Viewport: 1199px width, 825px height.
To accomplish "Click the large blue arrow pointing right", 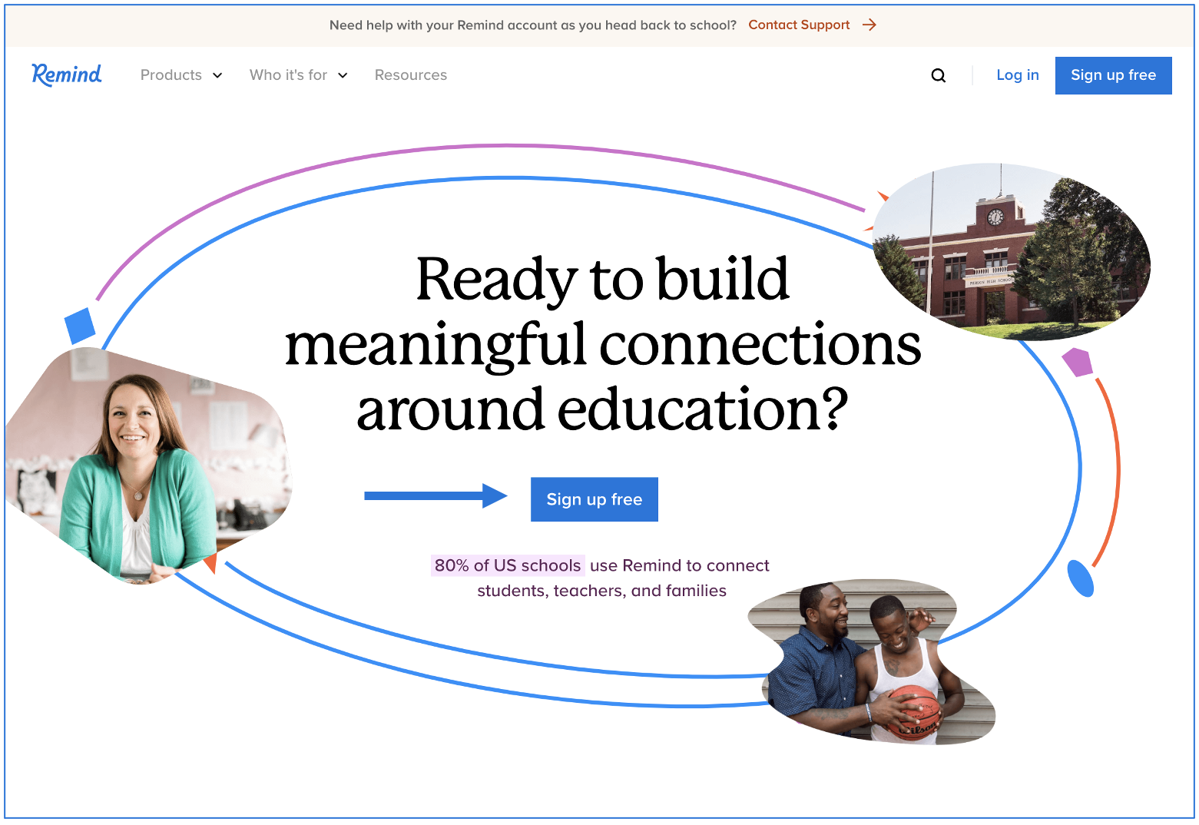I will tap(435, 496).
